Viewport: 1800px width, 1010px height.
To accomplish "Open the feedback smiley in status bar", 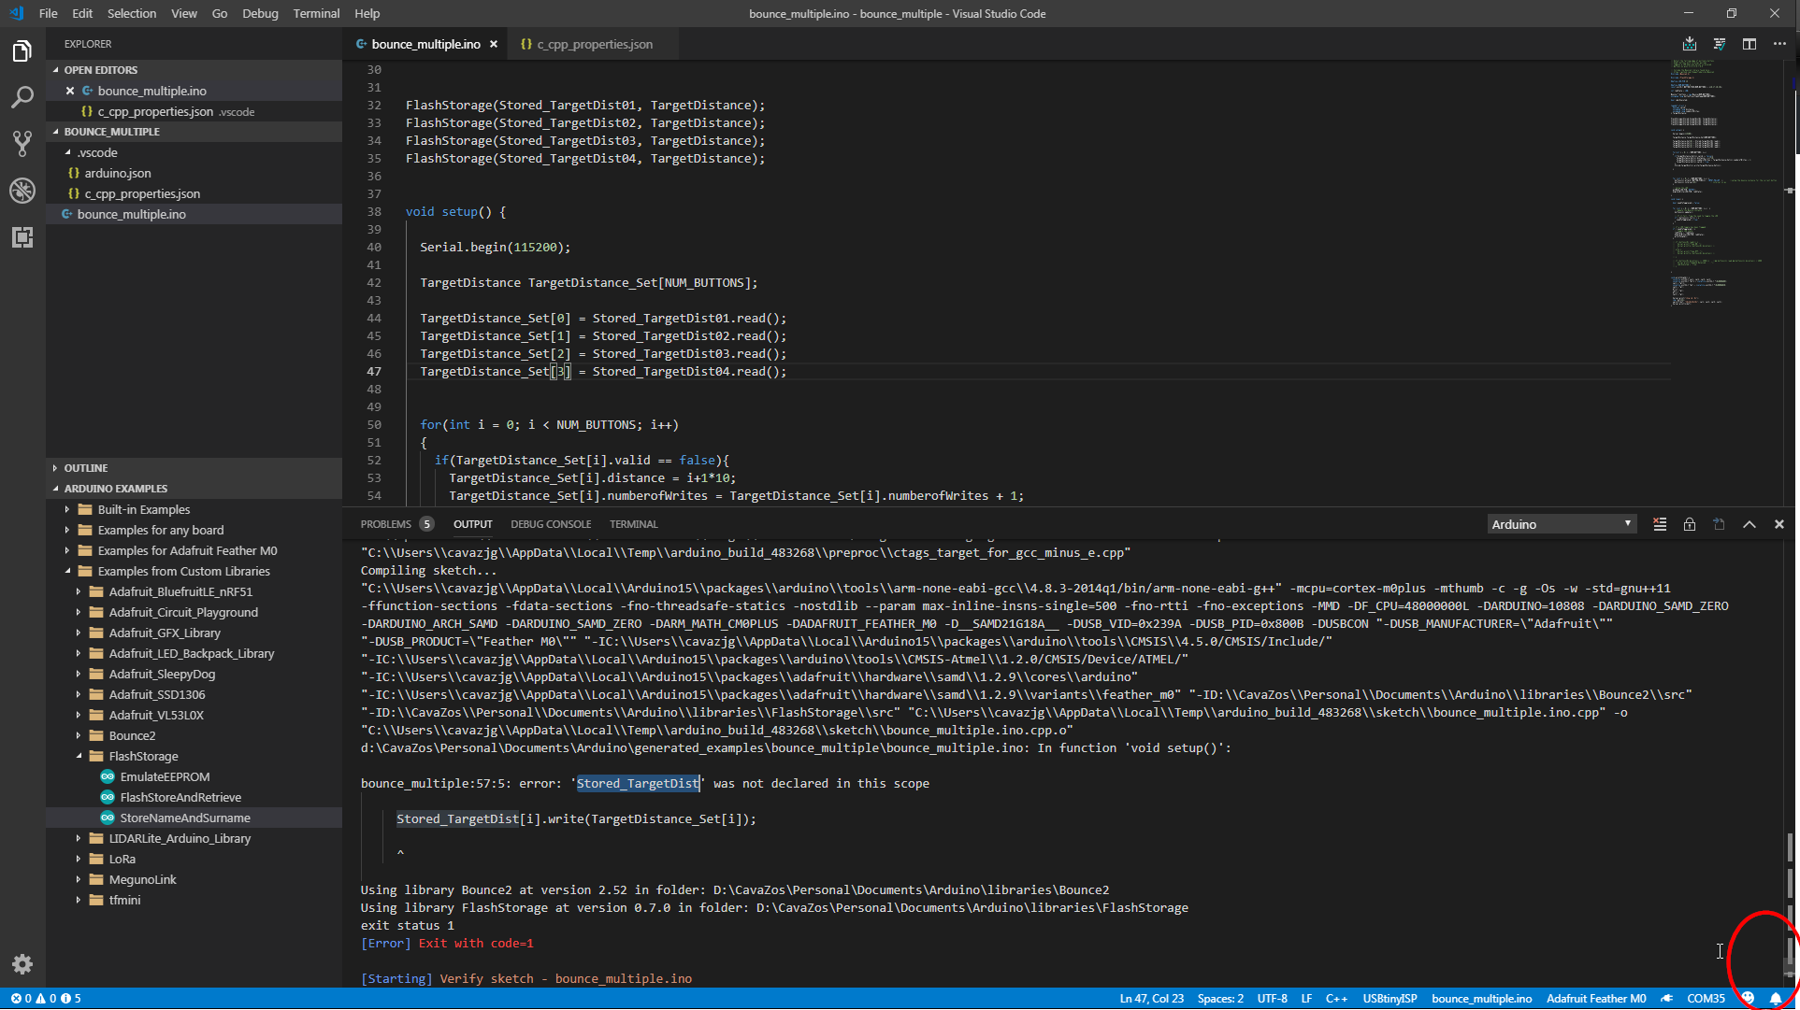I will click(1747, 999).
